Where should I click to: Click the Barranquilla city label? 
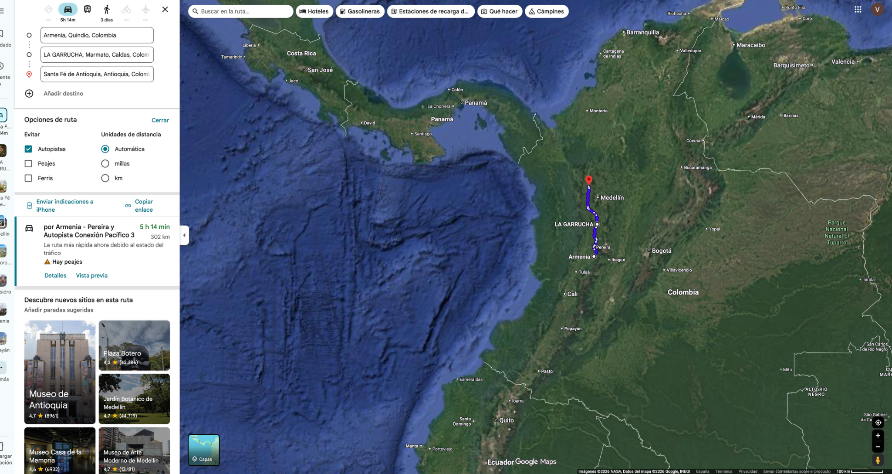[x=642, y=32]
